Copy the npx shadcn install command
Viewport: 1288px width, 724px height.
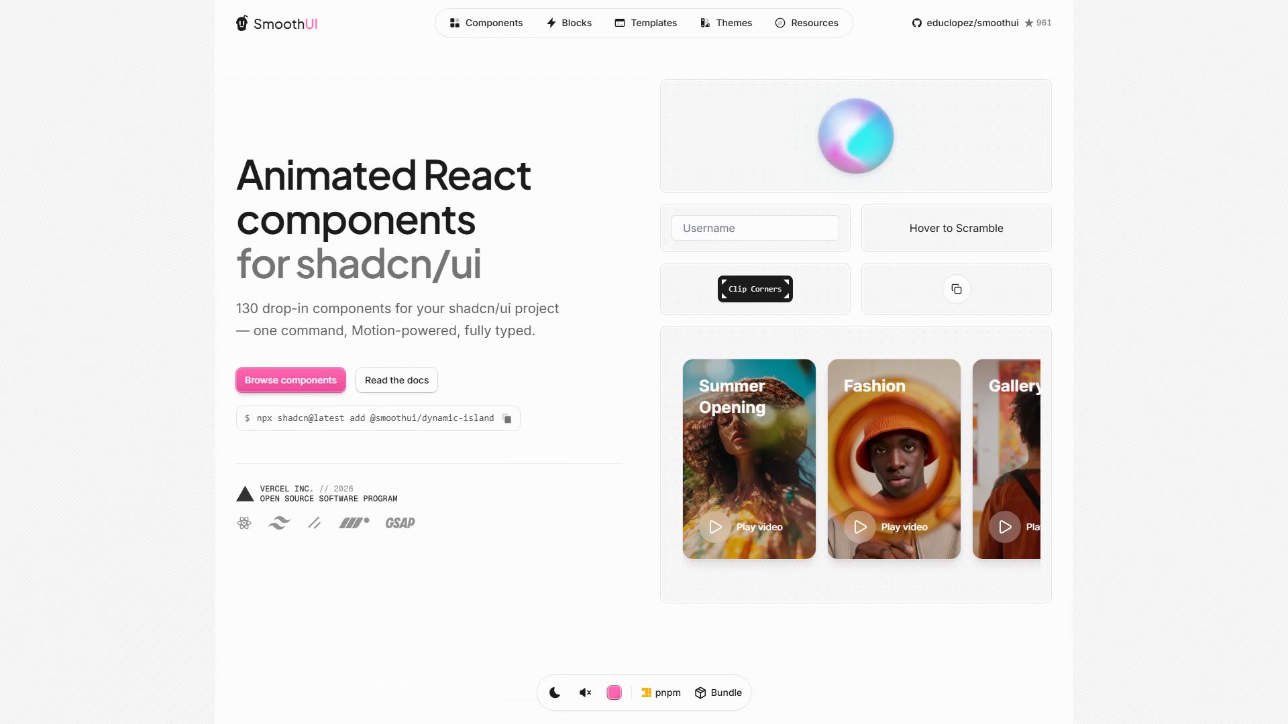[507, 418]
